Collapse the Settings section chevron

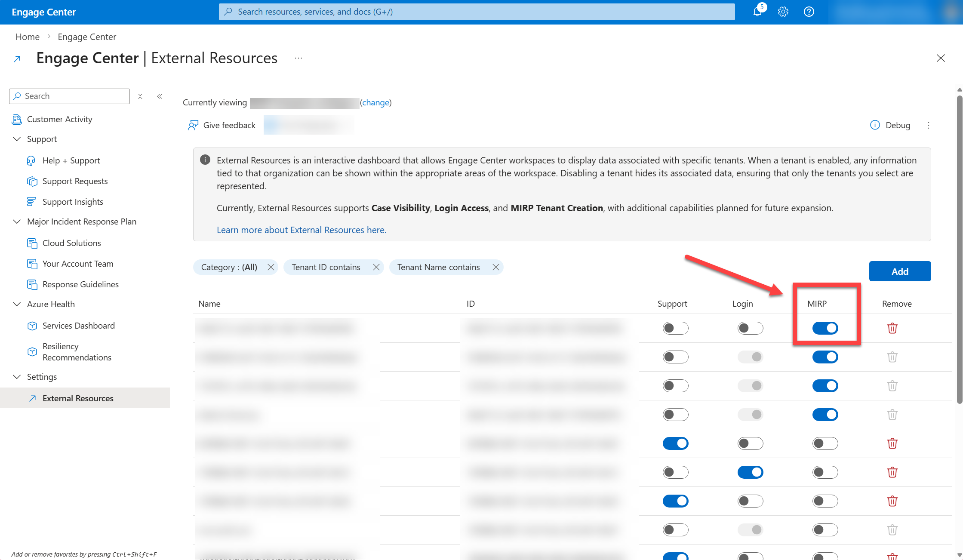click(17, 377)
